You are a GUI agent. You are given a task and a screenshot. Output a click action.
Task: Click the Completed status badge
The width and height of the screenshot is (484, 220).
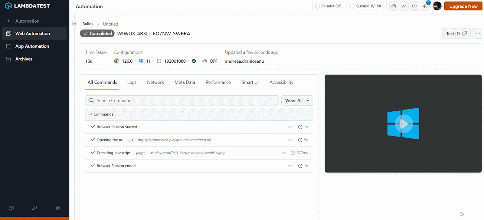97,33
